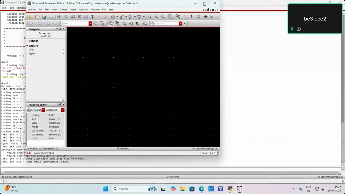Open the align tool dropdown arrow
Image resolution: width=345 pixels, height=194 pixels.
pos(134,17)
